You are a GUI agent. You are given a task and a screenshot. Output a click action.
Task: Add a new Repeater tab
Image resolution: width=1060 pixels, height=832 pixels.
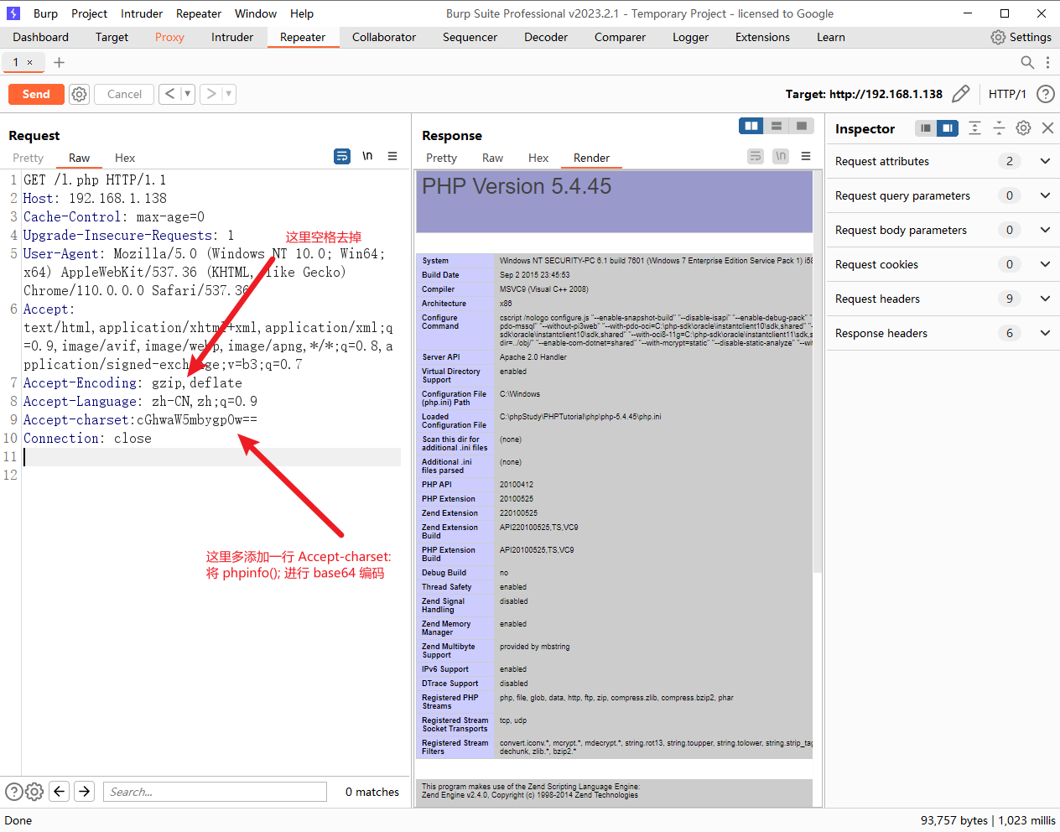59,62
